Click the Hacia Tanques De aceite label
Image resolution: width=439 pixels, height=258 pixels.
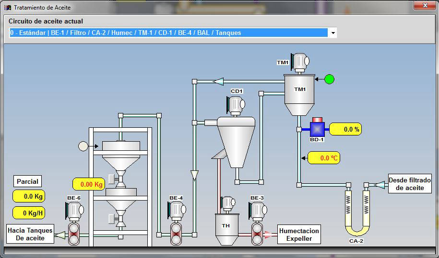tap(30, 234)
